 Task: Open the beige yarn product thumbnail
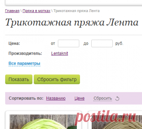click(x=117, y=122)
